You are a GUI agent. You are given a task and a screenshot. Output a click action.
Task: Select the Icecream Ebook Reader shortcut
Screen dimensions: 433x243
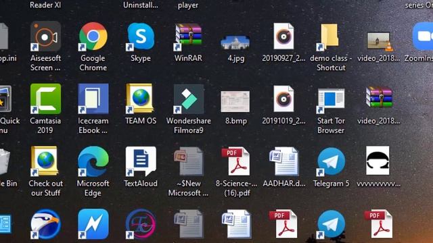[93, 99]
